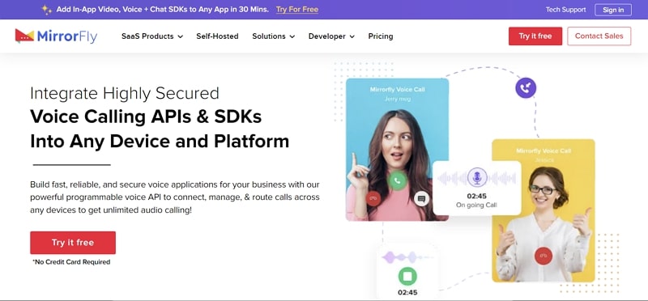Viewport: 648px width, 301px height.
Task: Click the On going Call text
Action: click(x=476, y=206)
